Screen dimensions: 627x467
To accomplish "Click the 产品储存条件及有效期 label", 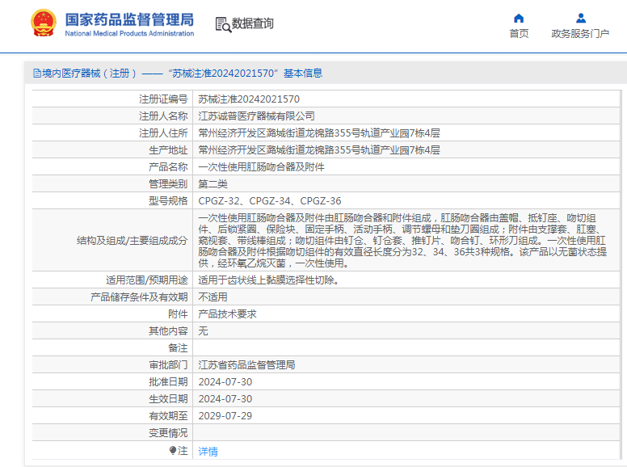I will [x=139, y=297].
